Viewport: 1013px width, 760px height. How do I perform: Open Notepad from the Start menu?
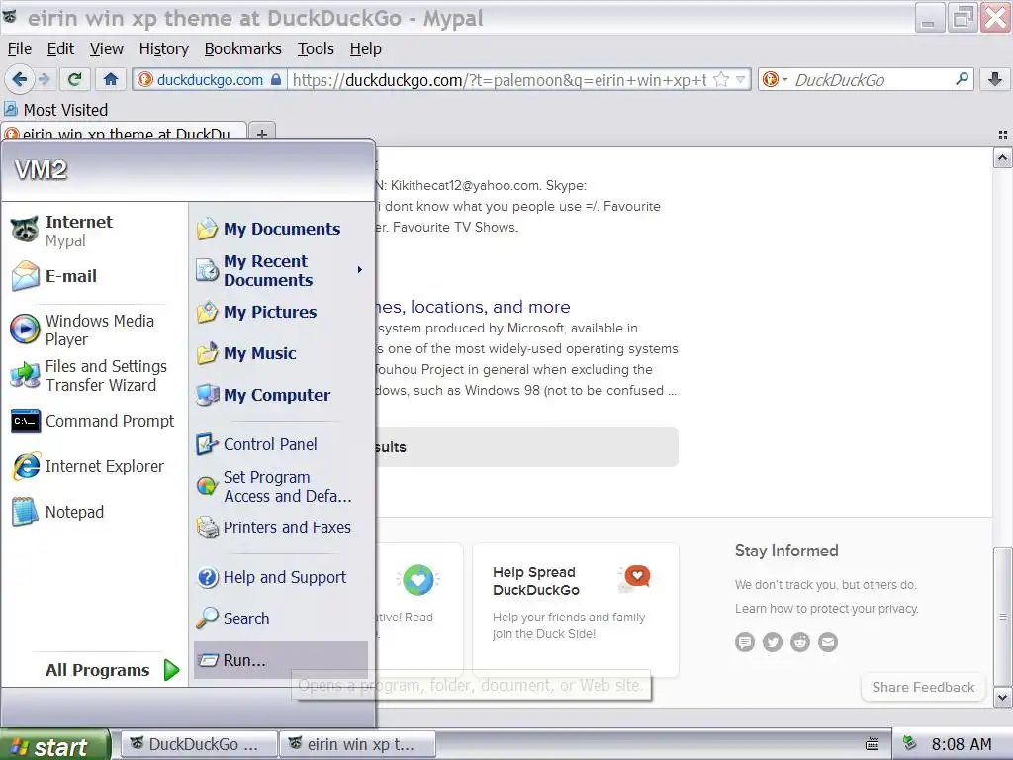[x=94, y=512]
